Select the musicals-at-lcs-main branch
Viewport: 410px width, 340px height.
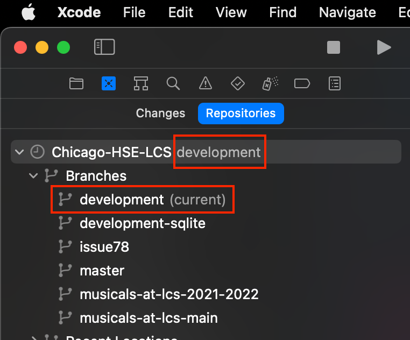[149, 318]
